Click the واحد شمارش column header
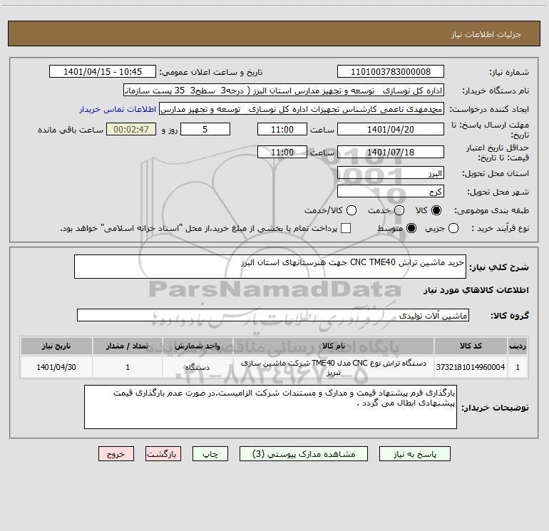 point(197,346)
